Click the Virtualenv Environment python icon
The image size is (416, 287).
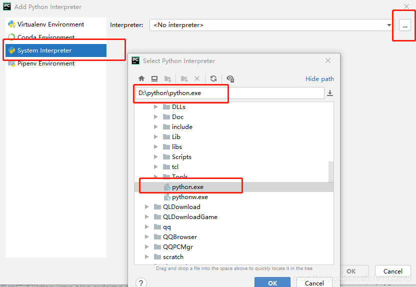[11, 24]
